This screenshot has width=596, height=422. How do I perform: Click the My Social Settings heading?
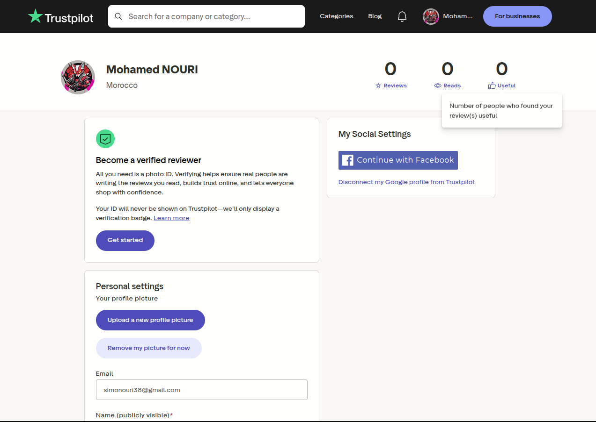[x=375, y=134]
